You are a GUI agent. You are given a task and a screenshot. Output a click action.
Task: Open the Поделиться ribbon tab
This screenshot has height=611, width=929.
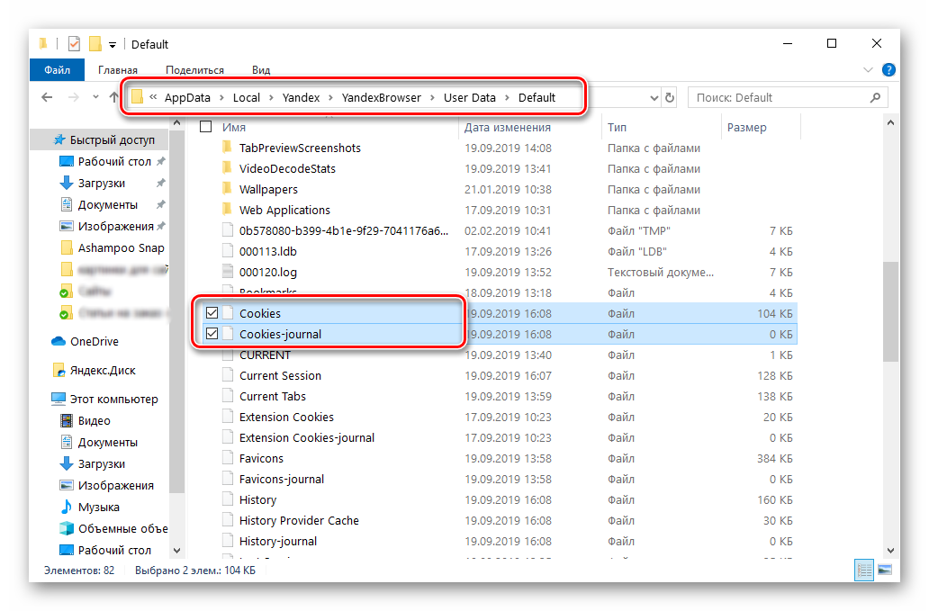(x=194, y=70)
